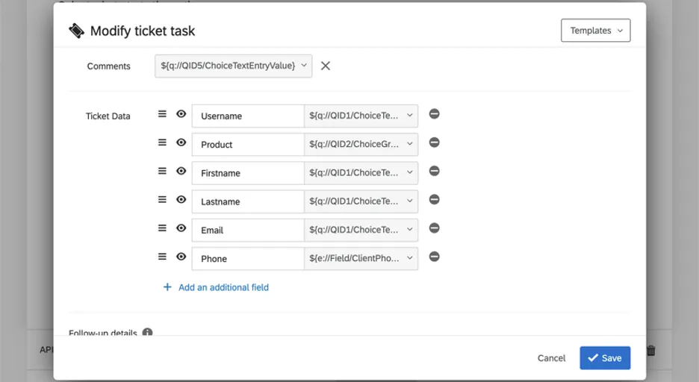Open the Templates menu
Viewport: 699px width, 382px height.
pyautogui.click(x=595, y=31)
